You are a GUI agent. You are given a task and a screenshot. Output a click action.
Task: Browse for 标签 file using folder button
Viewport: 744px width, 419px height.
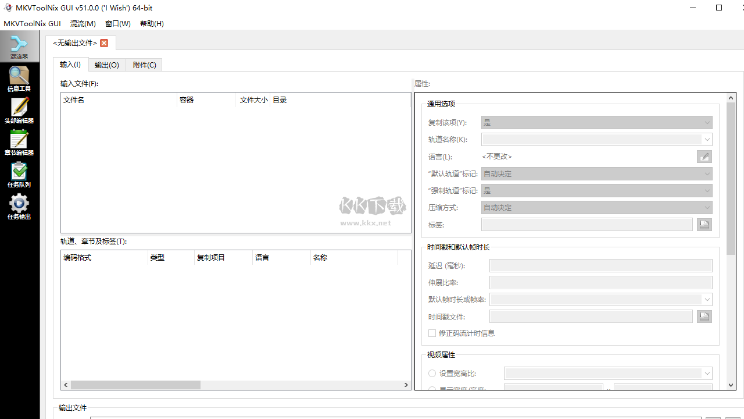704,224
